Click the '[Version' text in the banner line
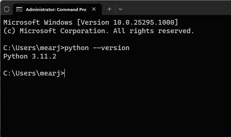 pos(93,22)
